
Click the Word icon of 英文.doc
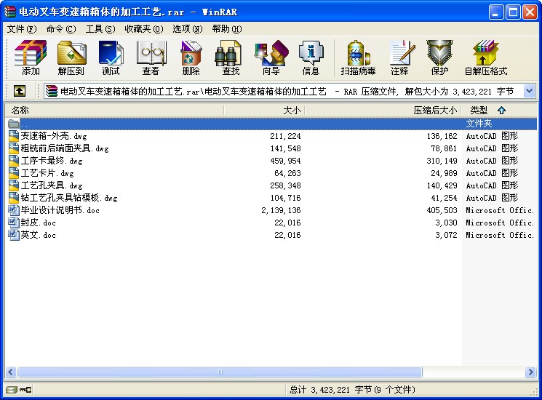(14, 235)
